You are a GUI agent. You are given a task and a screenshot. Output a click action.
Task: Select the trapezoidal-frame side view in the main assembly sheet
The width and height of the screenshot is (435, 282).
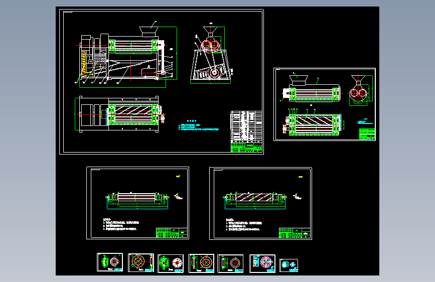tap(211, 53)
